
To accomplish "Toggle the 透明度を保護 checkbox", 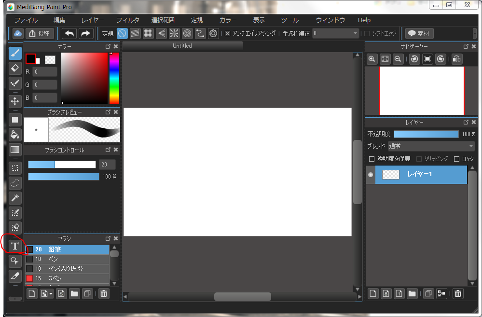I will pos(372,159).
